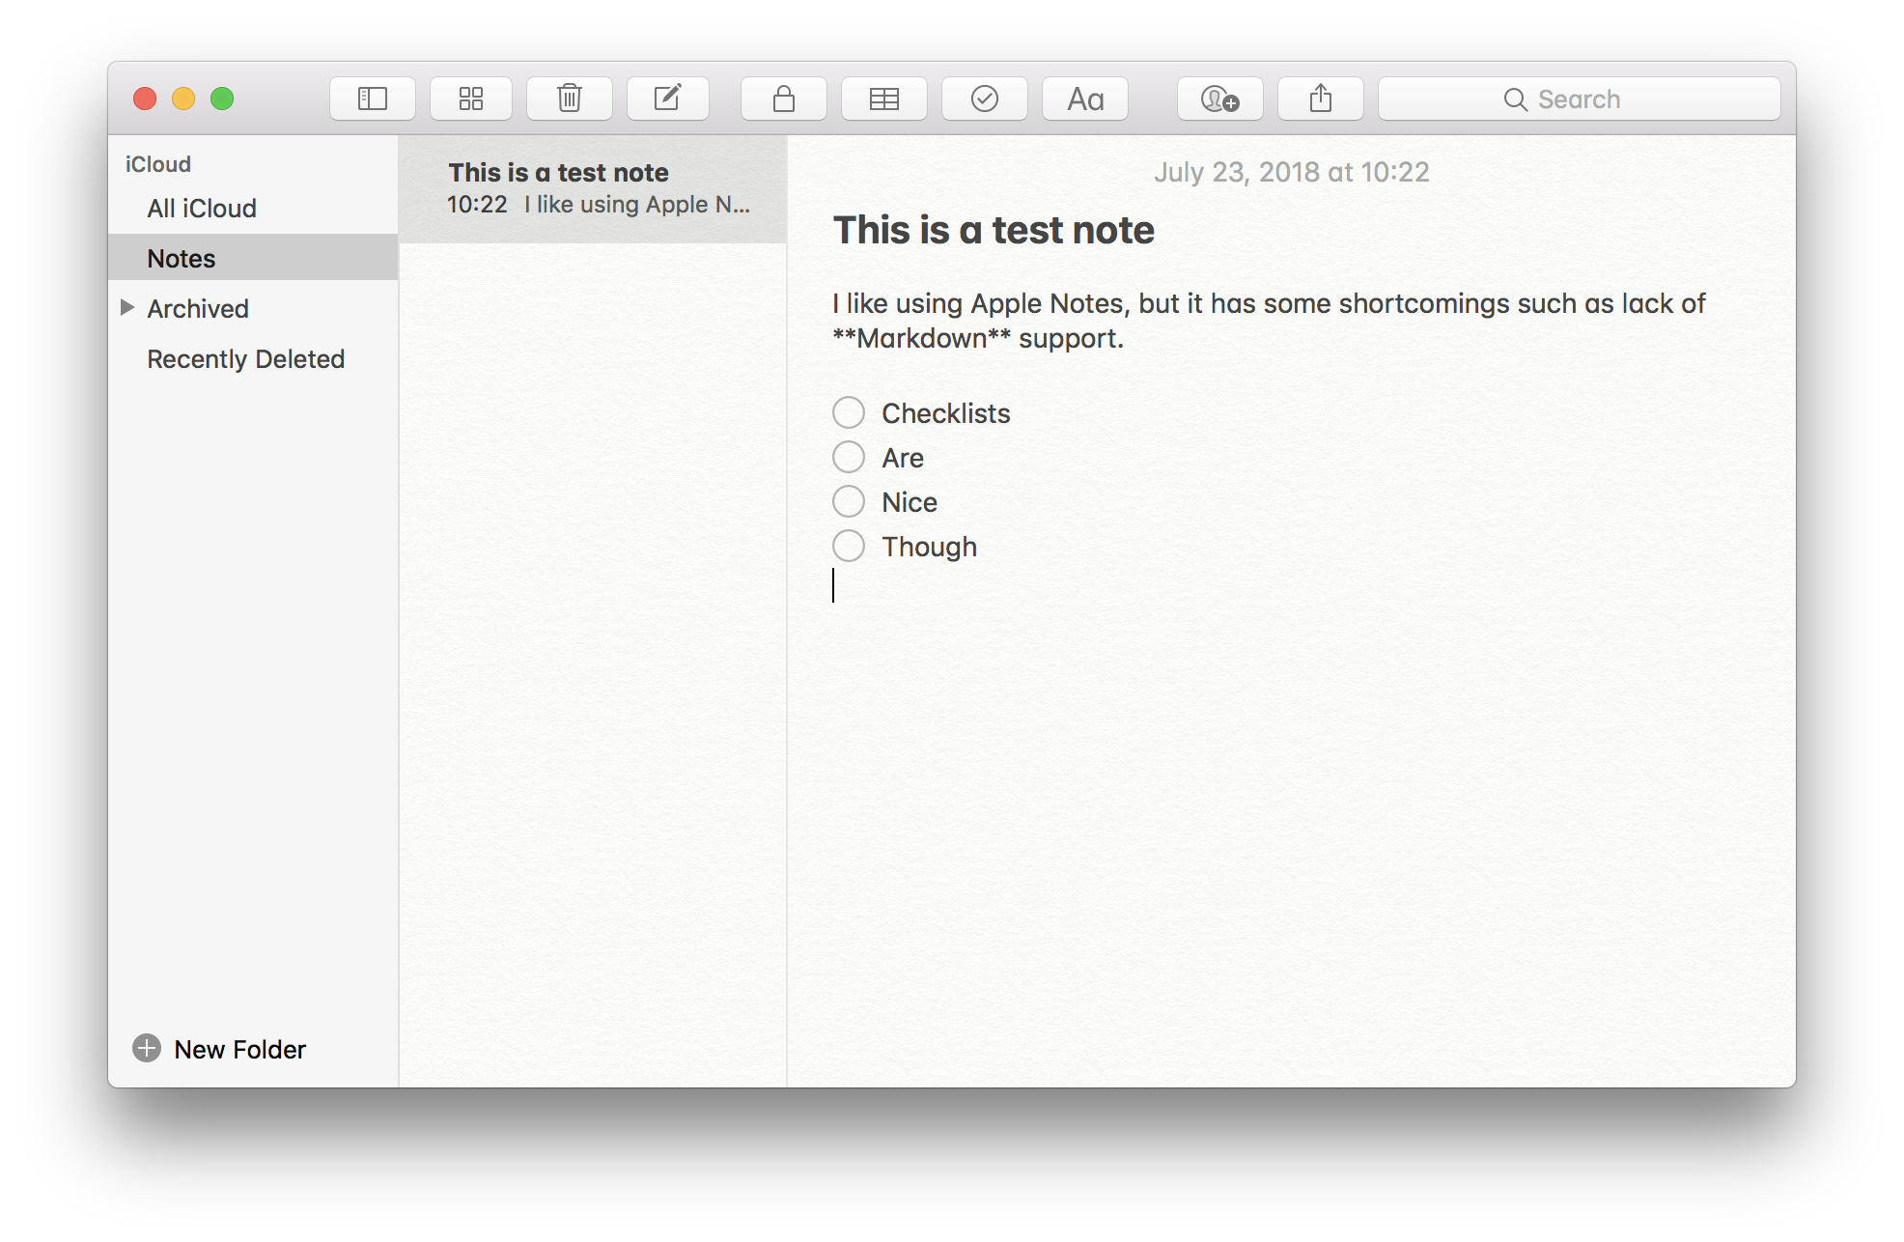Toggle the Are checklist item circle
1904x1242 pixels.
pyautogui.click(x=850, y=458)
